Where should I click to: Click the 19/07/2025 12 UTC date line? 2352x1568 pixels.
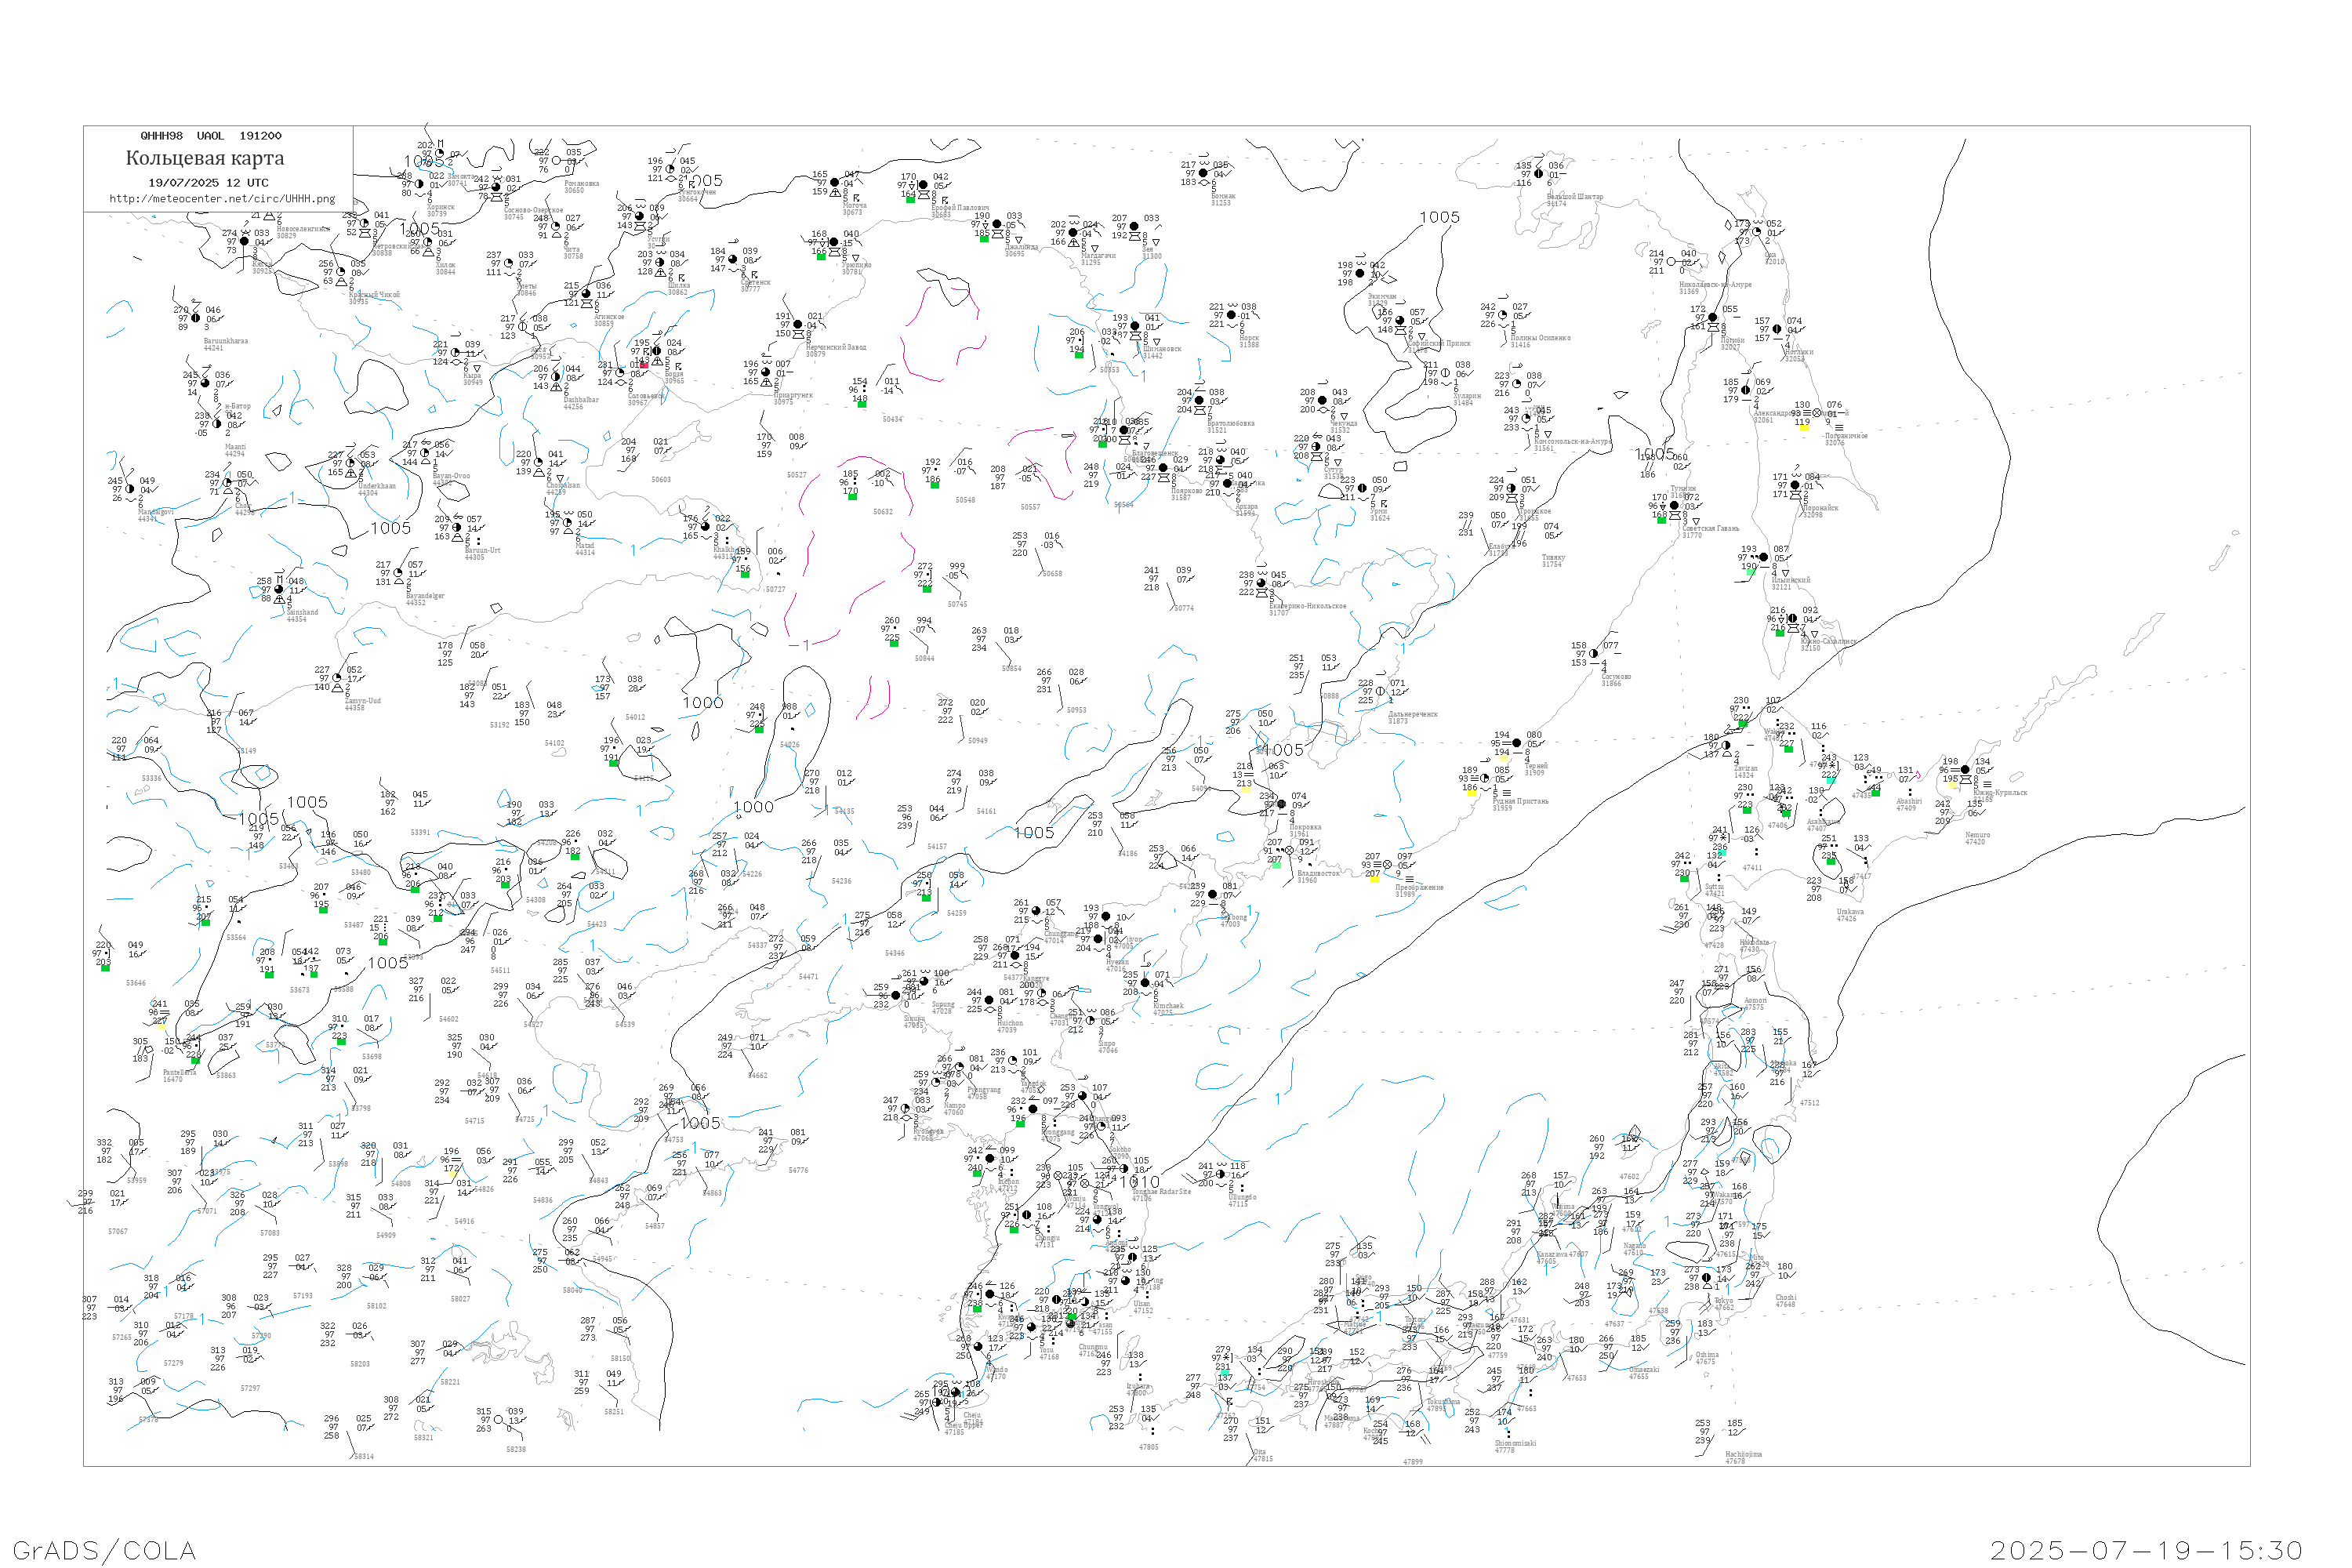click(208, 183)
